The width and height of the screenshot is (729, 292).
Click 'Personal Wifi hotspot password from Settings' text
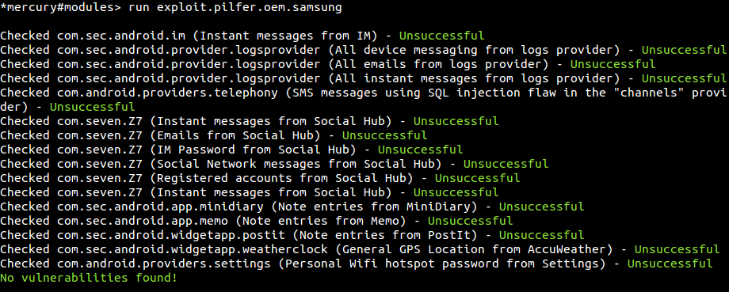[x=441, y=264]
